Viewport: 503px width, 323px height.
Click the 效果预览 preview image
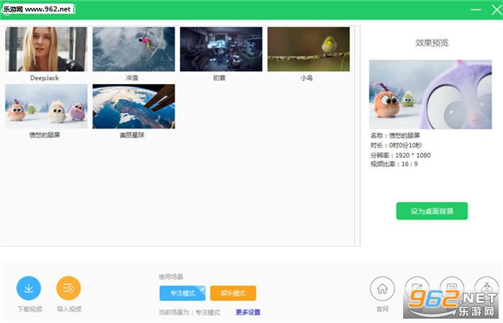(430, 95)
